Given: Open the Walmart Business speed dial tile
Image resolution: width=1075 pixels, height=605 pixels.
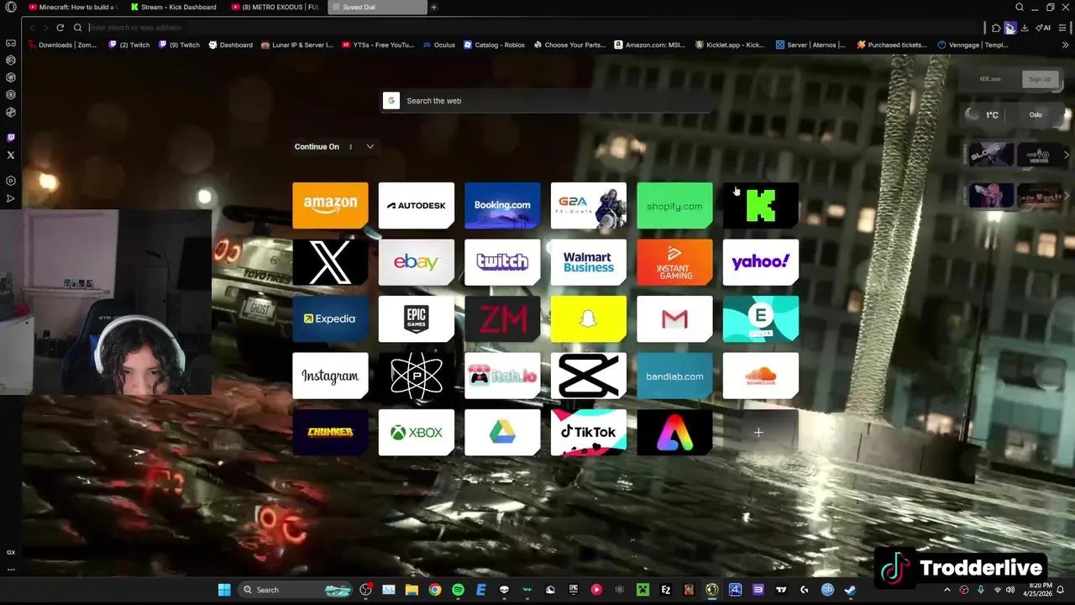Looking at the screenshot, I should (x=589, y=262).
